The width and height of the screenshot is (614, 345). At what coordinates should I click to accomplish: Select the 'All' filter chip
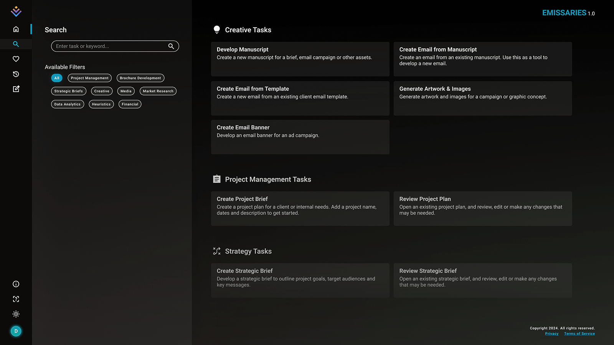pos(56,78)
